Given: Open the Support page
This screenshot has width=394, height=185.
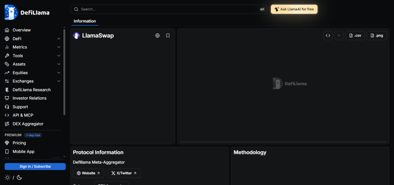Looking at the screenshot, I should [x=20, y=107].
